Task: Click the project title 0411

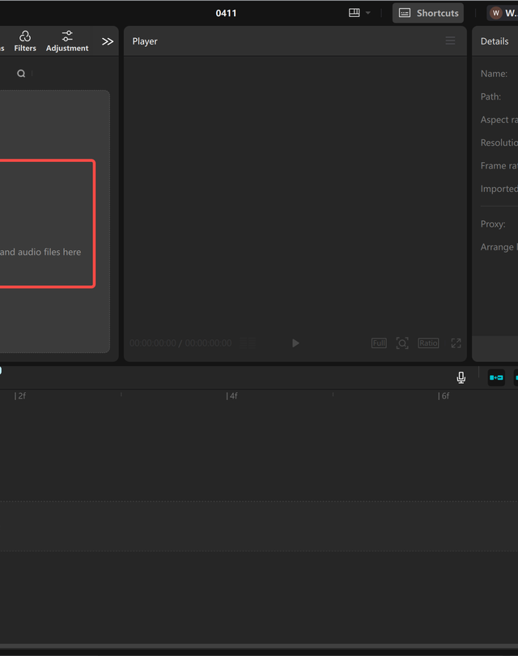Action: click(x=226, y=13)
